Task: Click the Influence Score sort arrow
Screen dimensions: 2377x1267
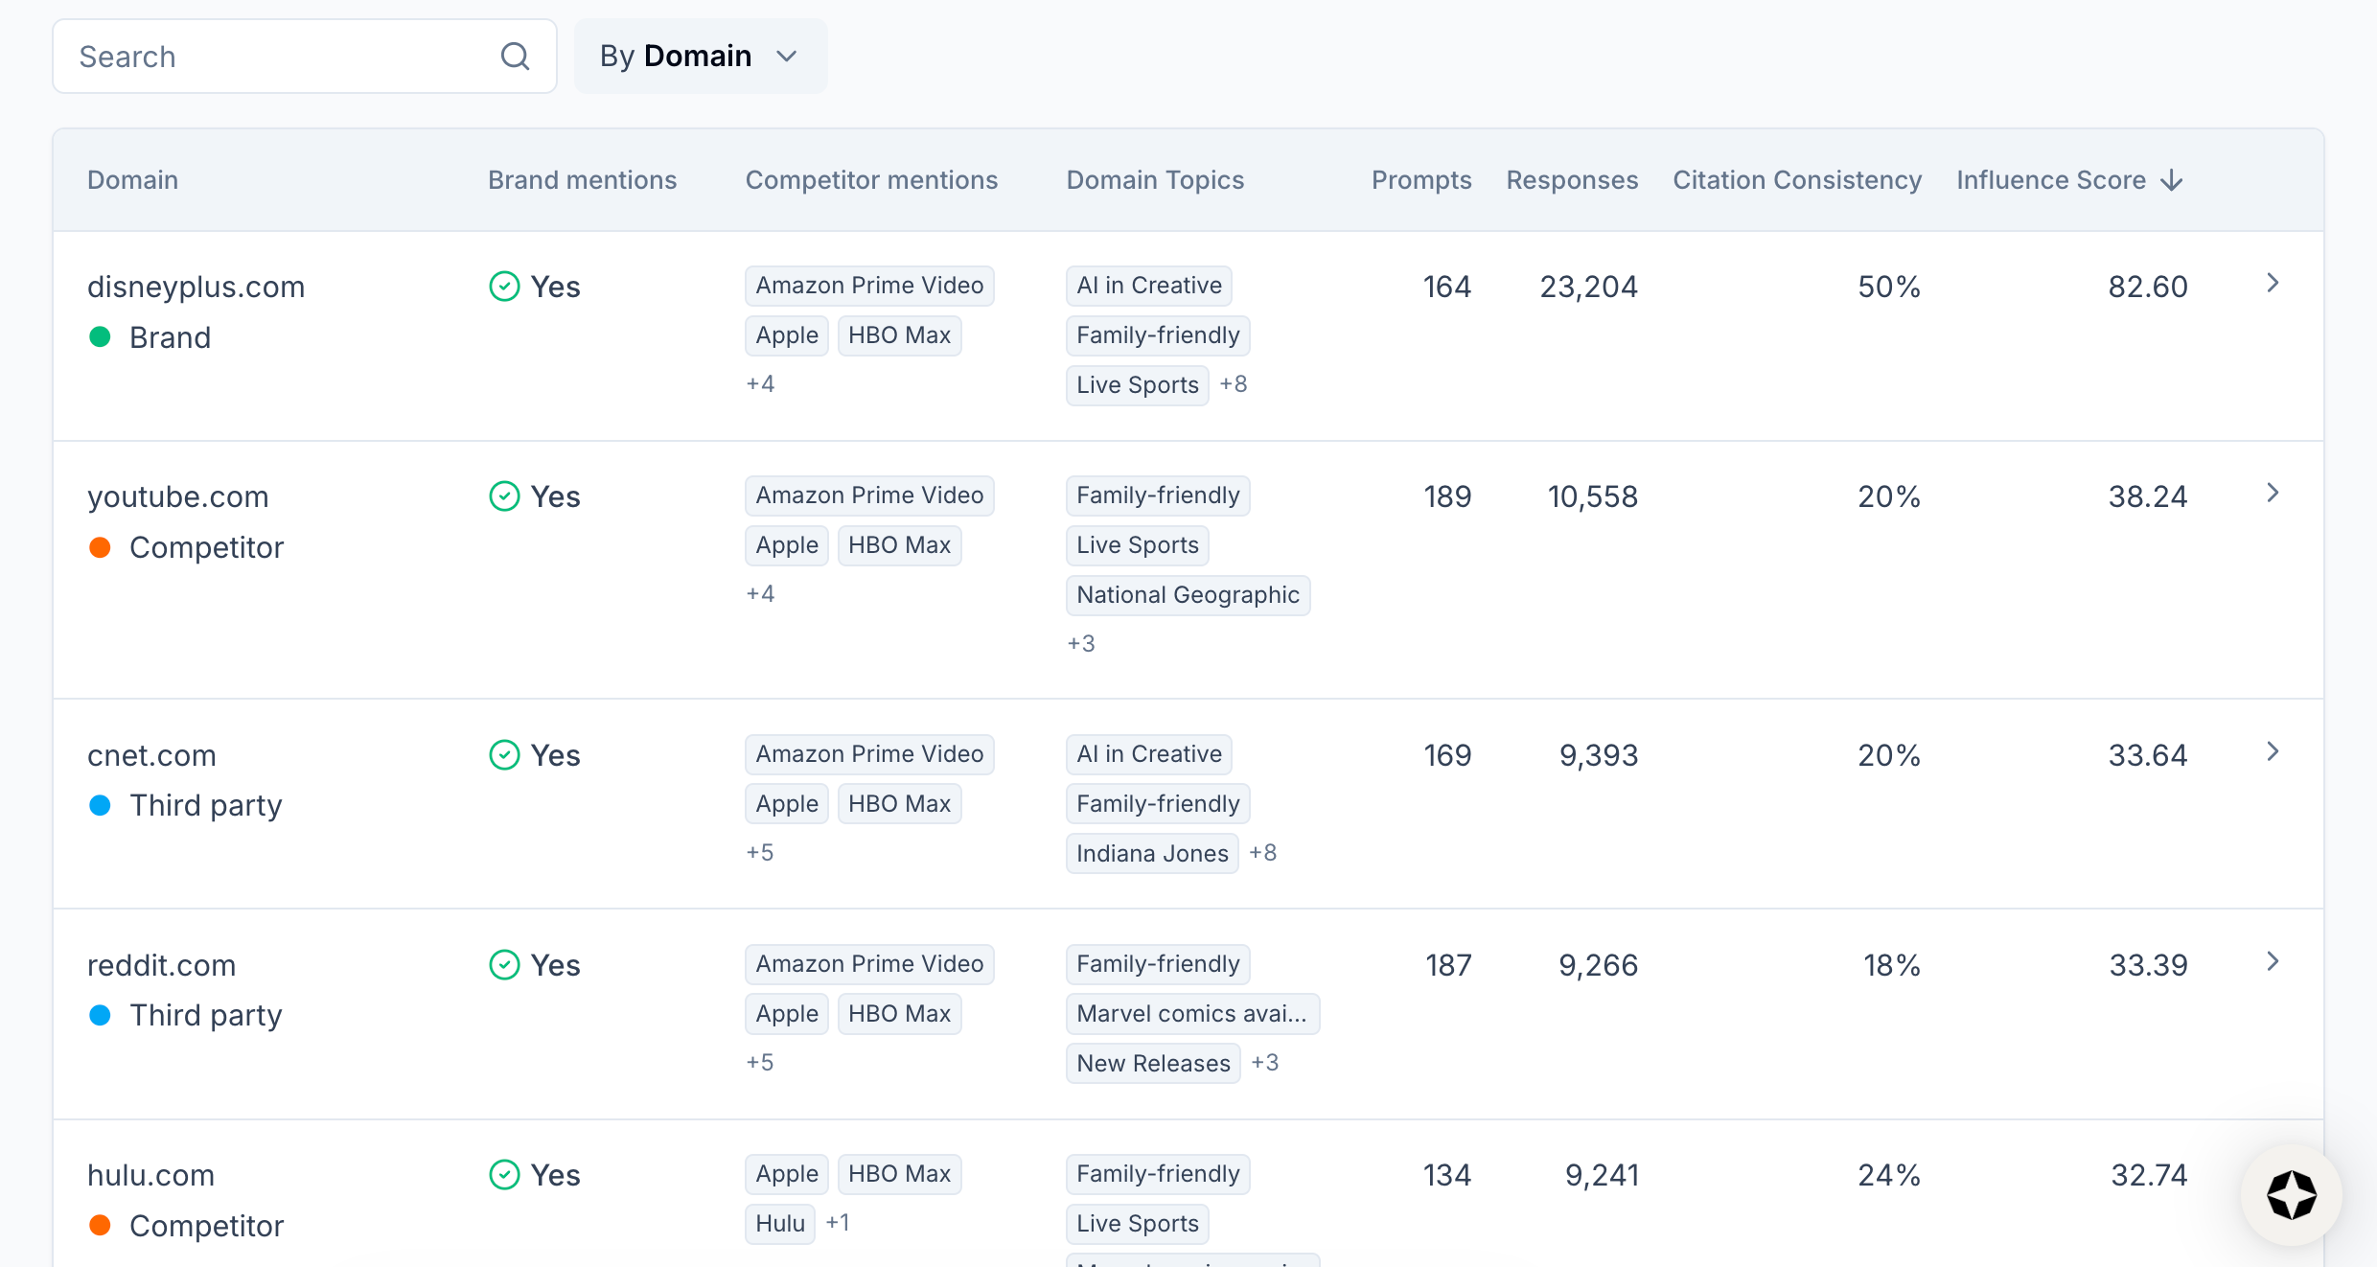Action: pos(2172,181)
